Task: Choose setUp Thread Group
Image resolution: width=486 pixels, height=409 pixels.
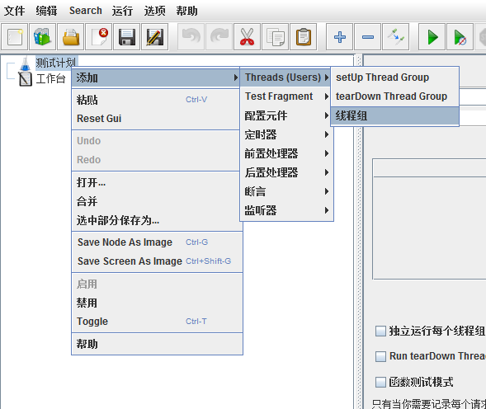Action: pyautogui.click(x=394, y=78)
